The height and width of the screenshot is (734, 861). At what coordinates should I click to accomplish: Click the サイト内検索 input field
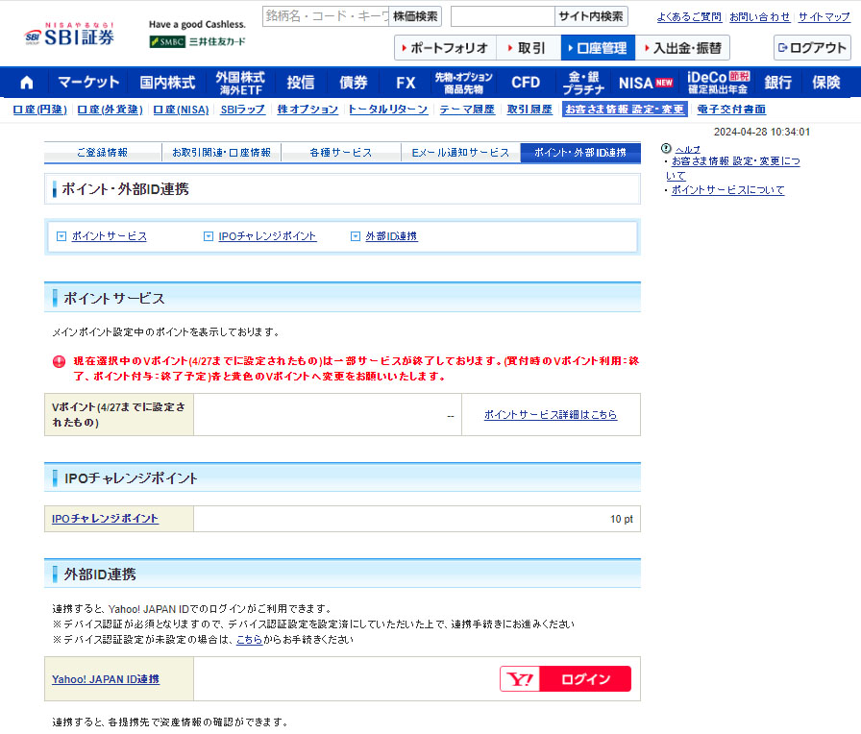[x=503, y=16]
